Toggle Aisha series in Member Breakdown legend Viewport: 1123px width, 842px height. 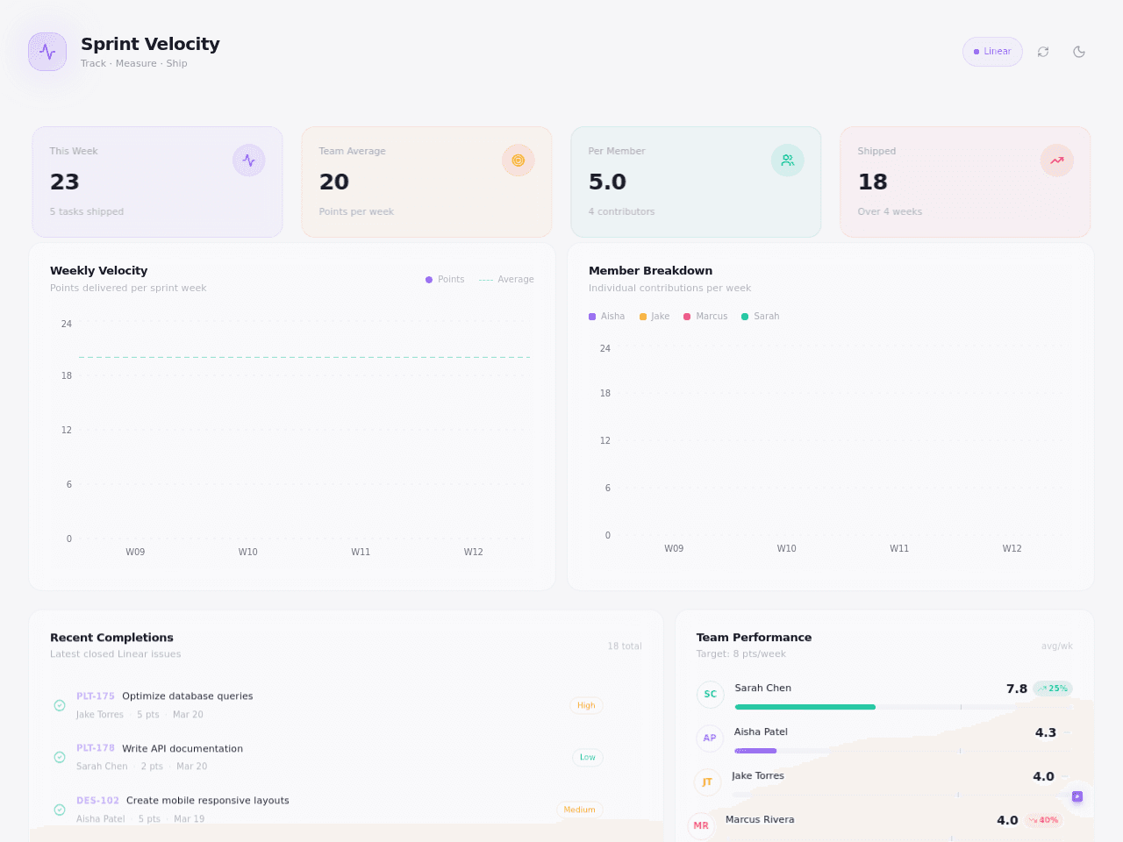[607, 317]
